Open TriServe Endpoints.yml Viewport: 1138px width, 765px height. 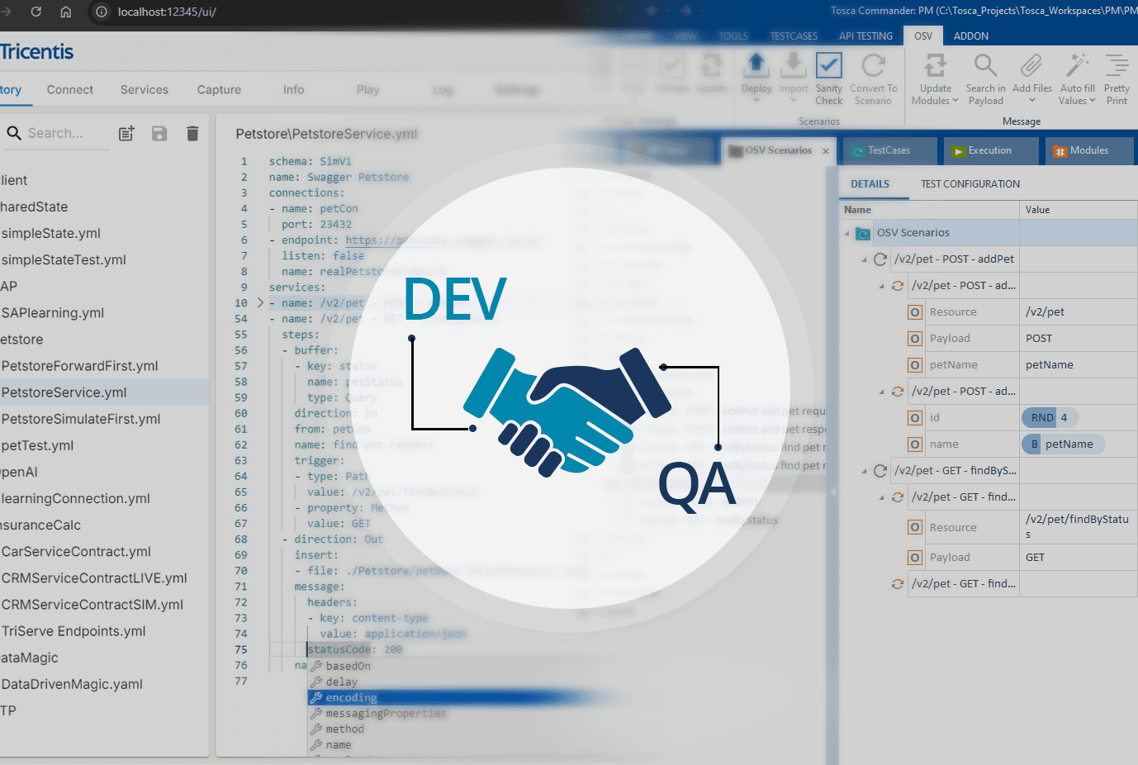73,631
